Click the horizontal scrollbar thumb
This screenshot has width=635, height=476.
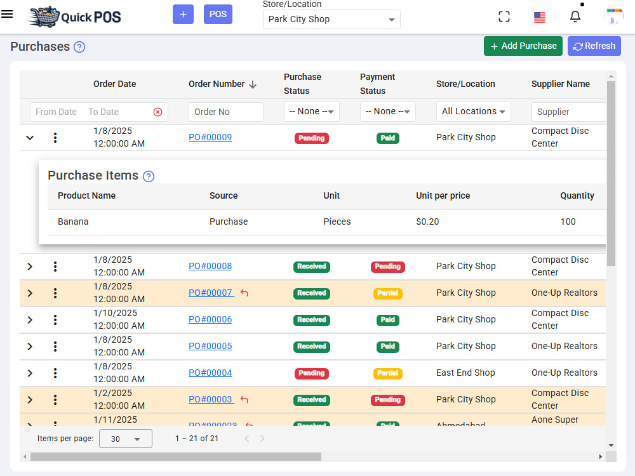click(176, 457)
